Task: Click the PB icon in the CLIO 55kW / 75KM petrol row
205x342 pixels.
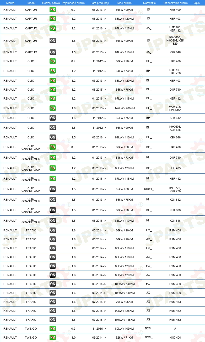Action: (53, 90)
